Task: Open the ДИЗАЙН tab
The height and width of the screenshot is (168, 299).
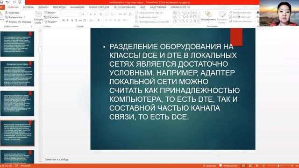Action: pyautogui.click(x=43, y=7)
